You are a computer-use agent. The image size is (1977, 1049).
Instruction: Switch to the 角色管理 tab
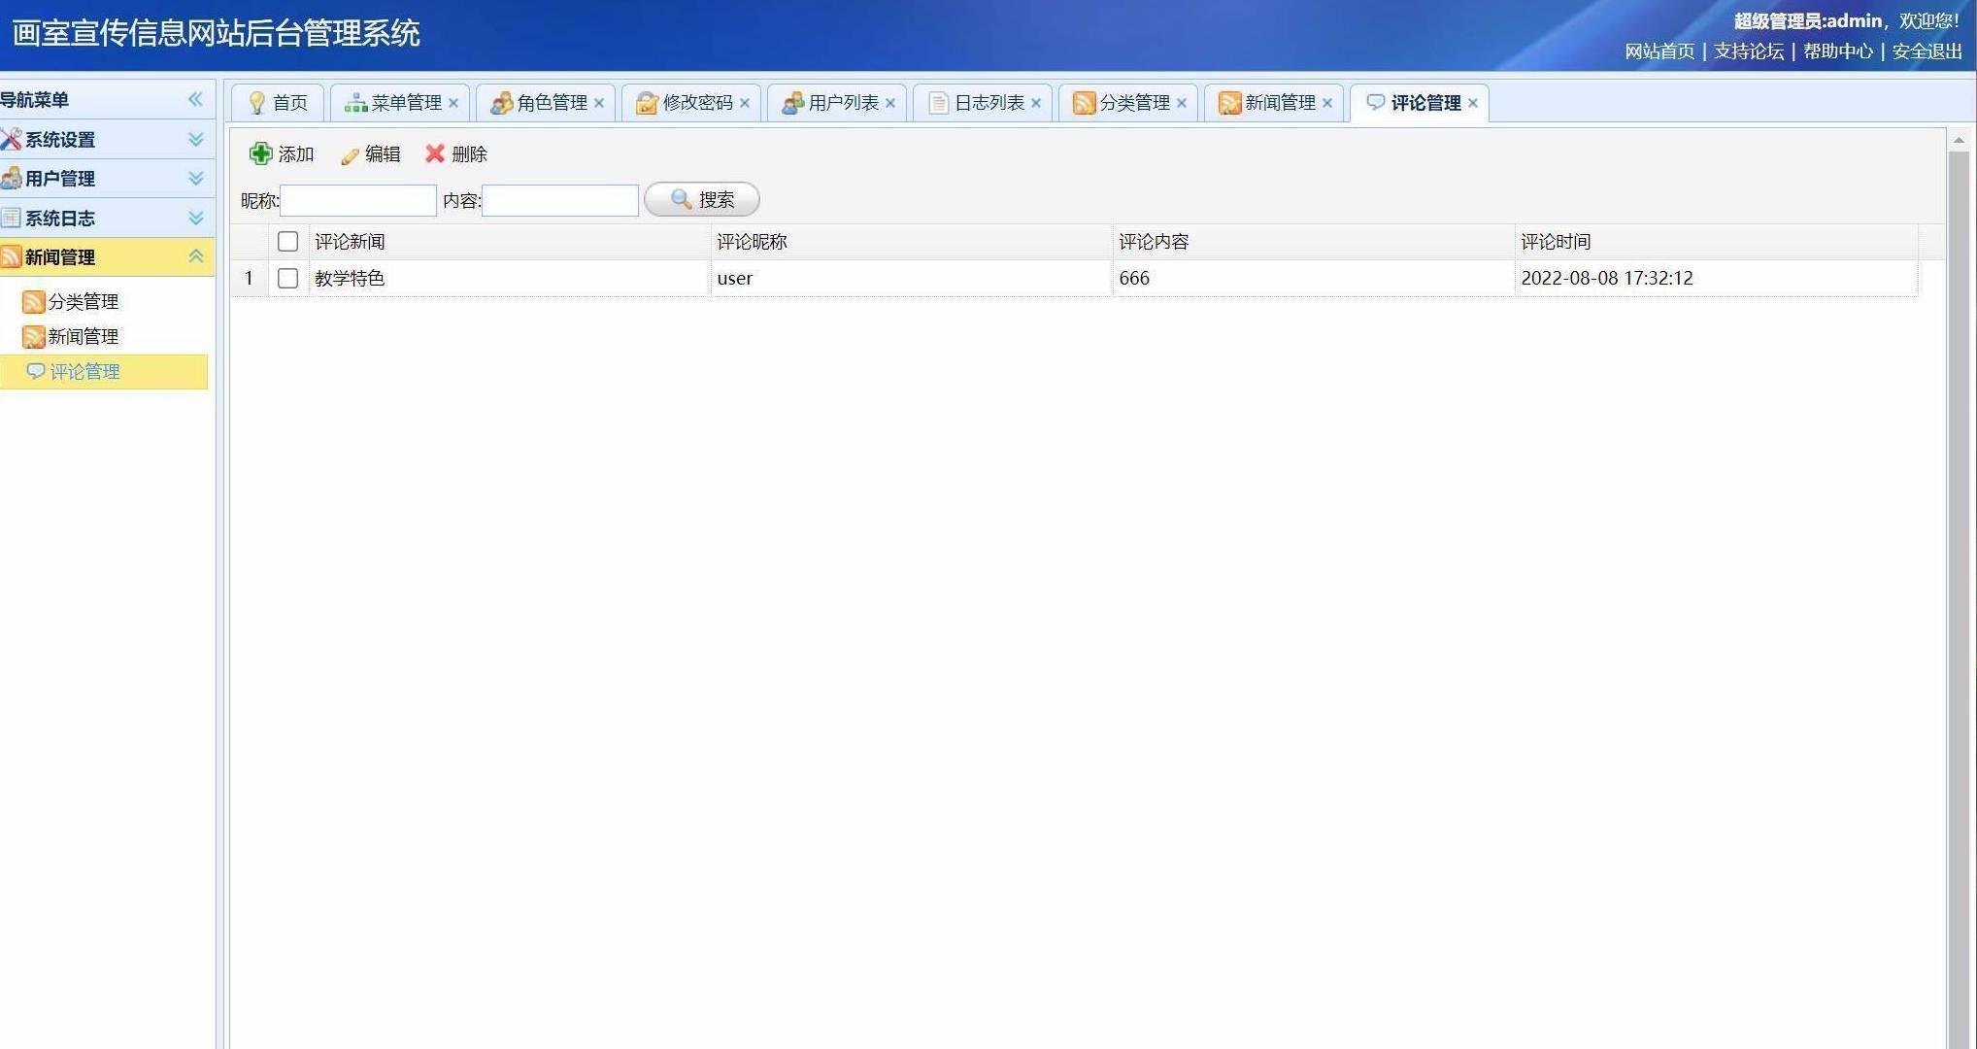(551, 103)
